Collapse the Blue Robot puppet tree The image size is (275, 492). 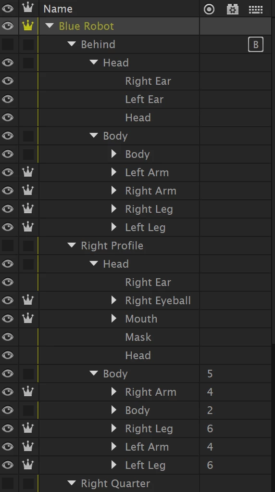(50, 26)
